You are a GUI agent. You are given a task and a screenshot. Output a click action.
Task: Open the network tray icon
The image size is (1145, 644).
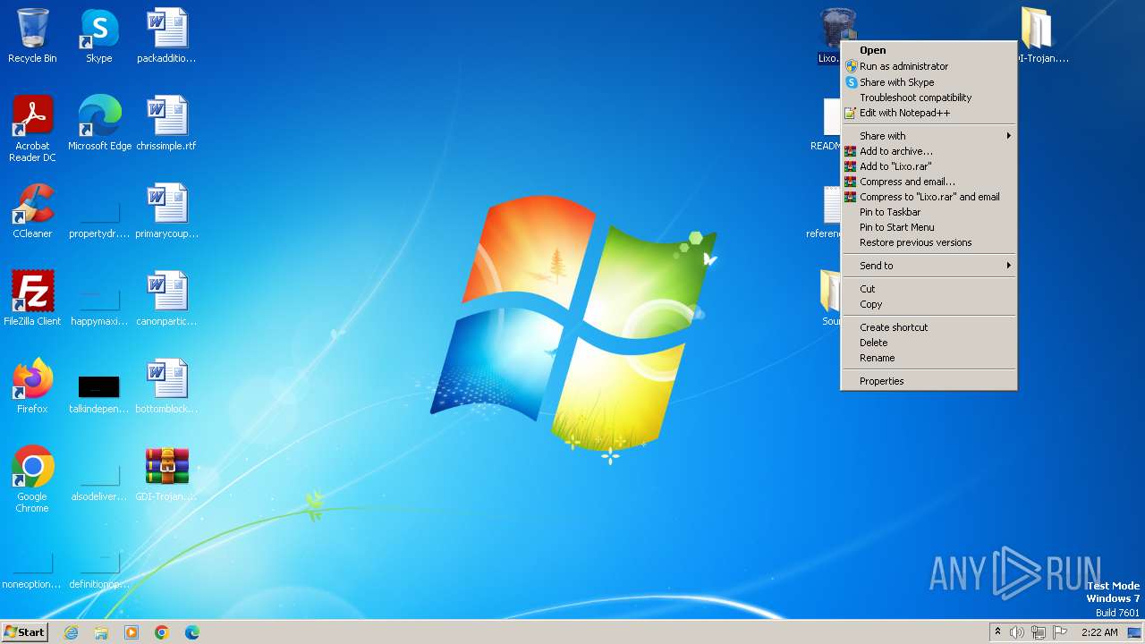click(1039, 632)
